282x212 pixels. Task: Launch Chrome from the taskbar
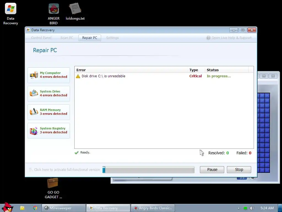35,208
